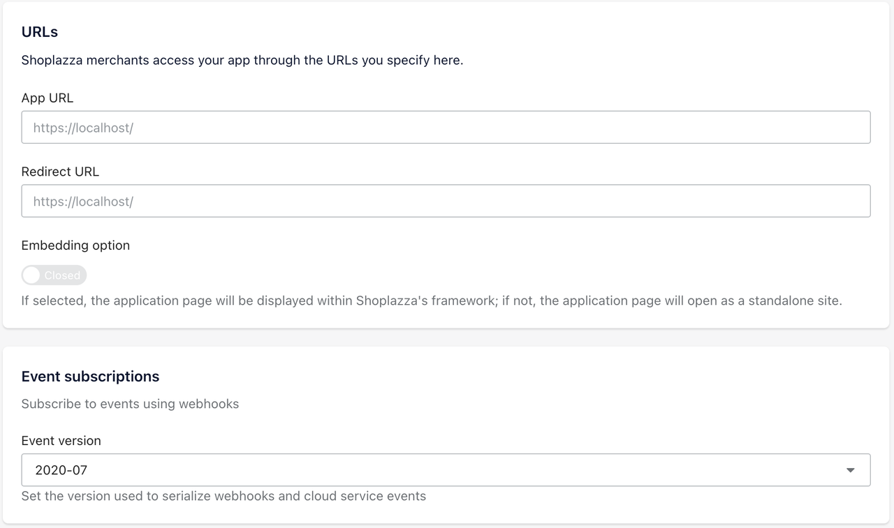Select the 2020-07 version value
894x528 pixels.
coord(61,470)
